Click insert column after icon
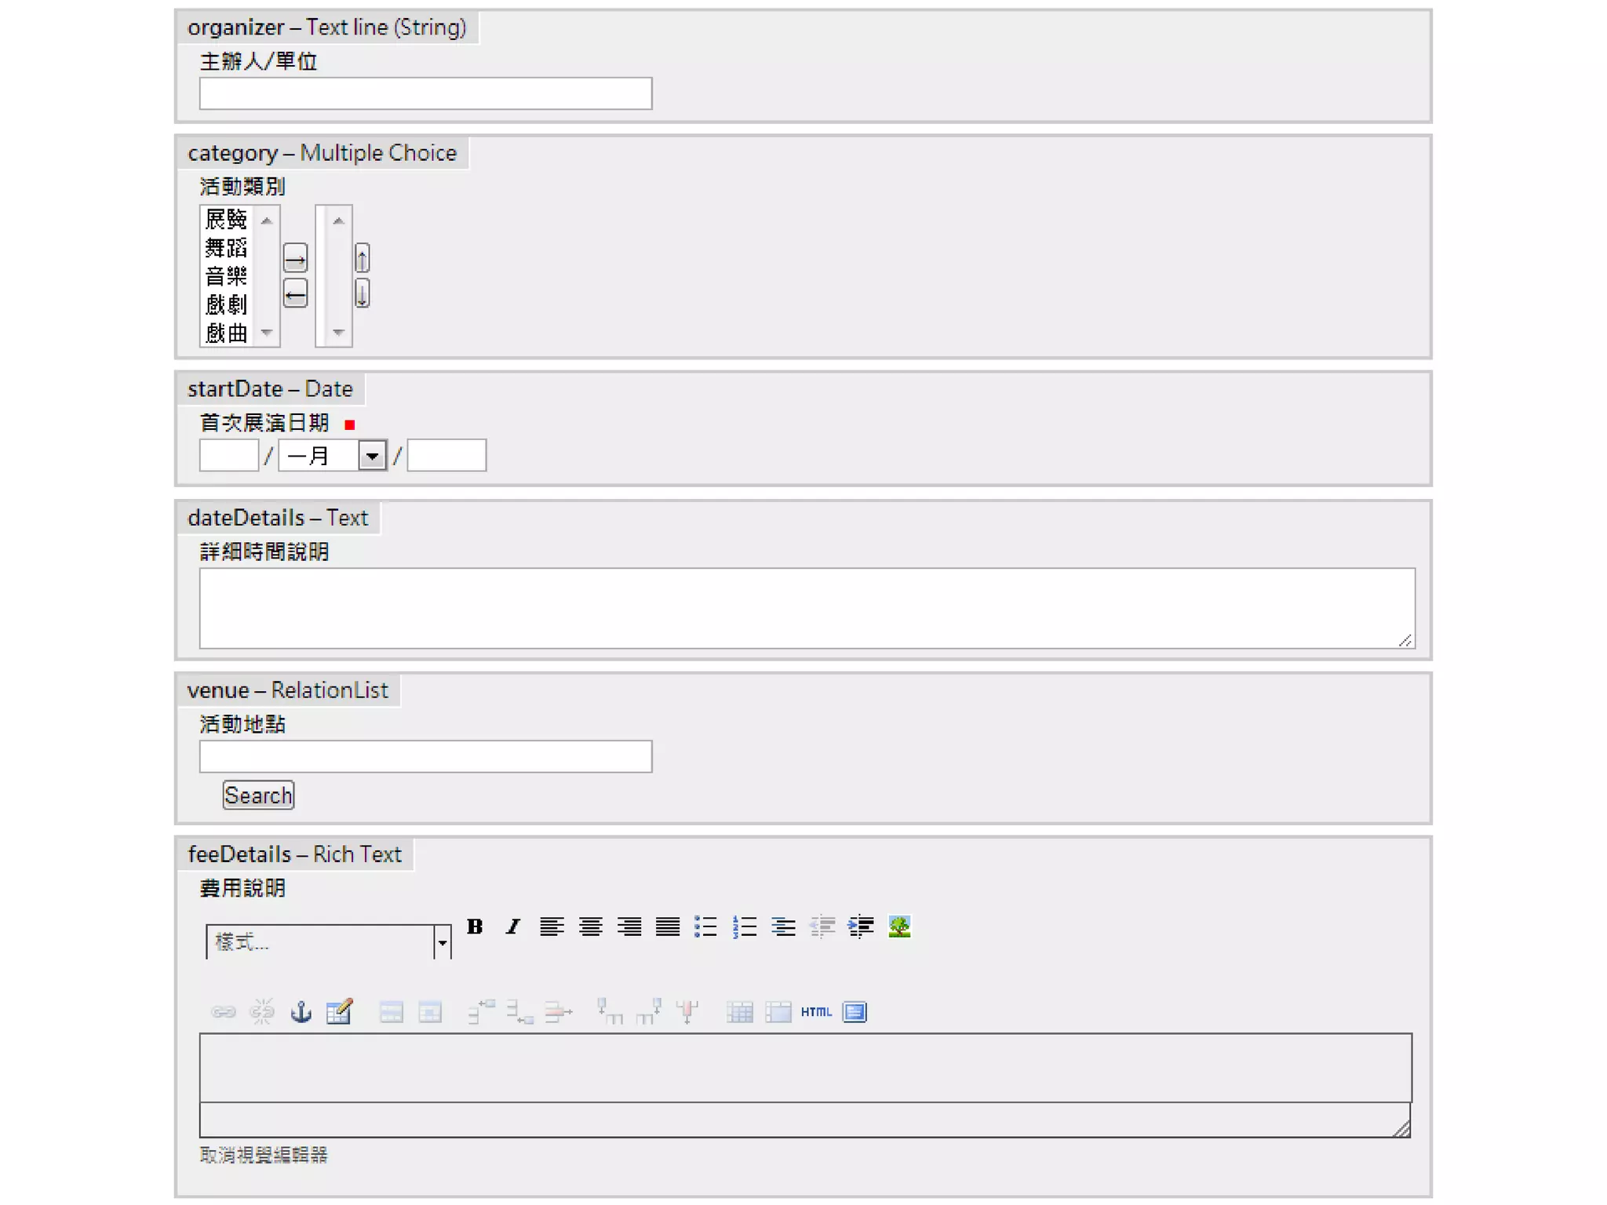The image size is (1607, 1205). [x=648, y=1012]
